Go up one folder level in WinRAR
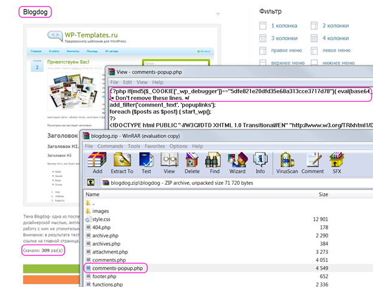This screenshot has height=287, width=373. [91, 182]
